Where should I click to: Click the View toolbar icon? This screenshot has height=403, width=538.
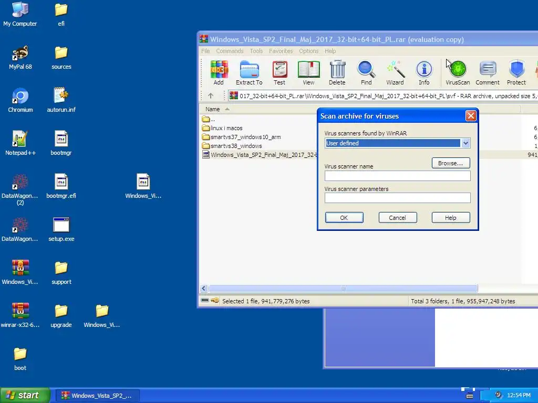[308, 72]
